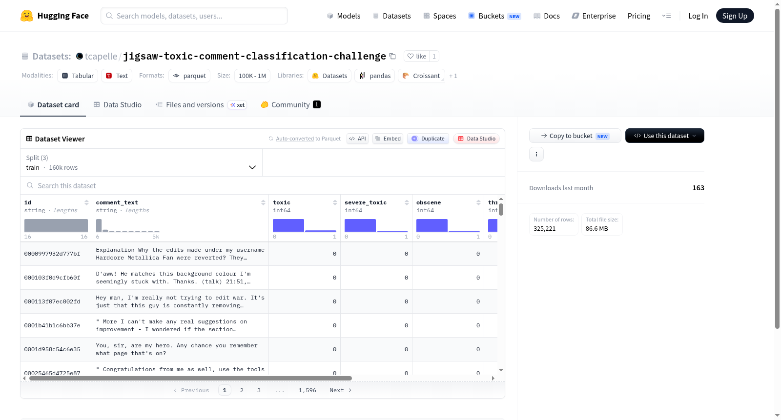Click the sort icon on comment_text column
The image size is (781, 420).
pyautogui.click(x=263, y=202)
